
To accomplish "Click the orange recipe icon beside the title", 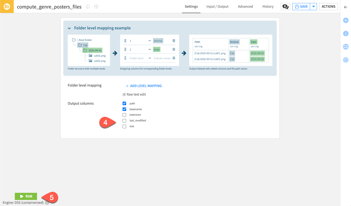I will pyautogui.click(x=7, y=6).
